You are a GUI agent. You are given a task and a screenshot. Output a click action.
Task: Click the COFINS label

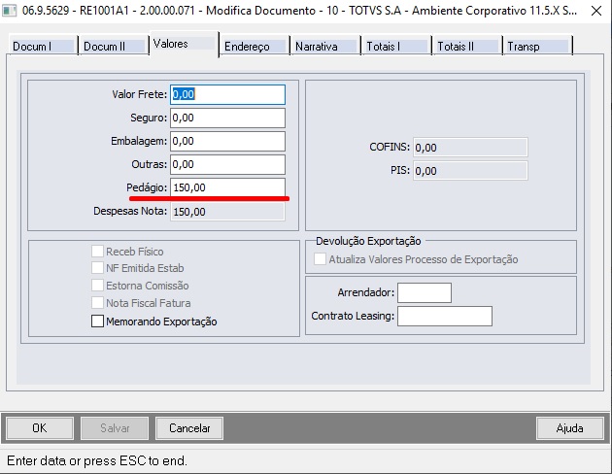[x=390, y=147]
